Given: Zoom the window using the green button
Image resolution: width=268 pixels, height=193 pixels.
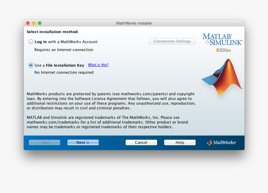Looking at the screenshot, I should point(40,23).
